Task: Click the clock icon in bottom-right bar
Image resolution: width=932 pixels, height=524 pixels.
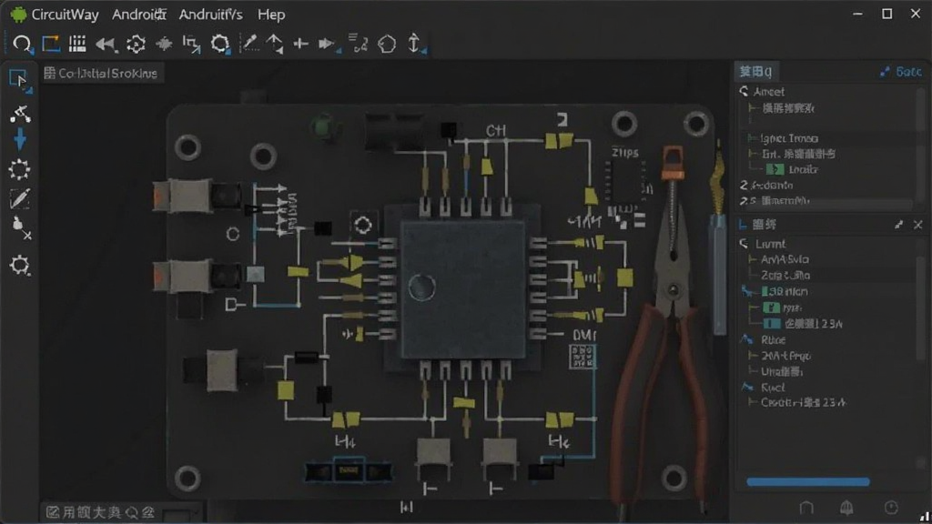Action: pos(891,508)
